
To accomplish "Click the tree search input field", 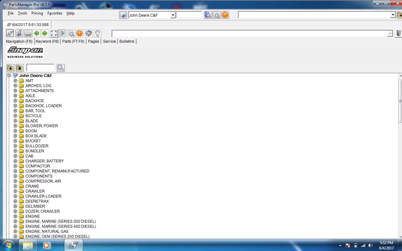I will [x=40, y=68].
